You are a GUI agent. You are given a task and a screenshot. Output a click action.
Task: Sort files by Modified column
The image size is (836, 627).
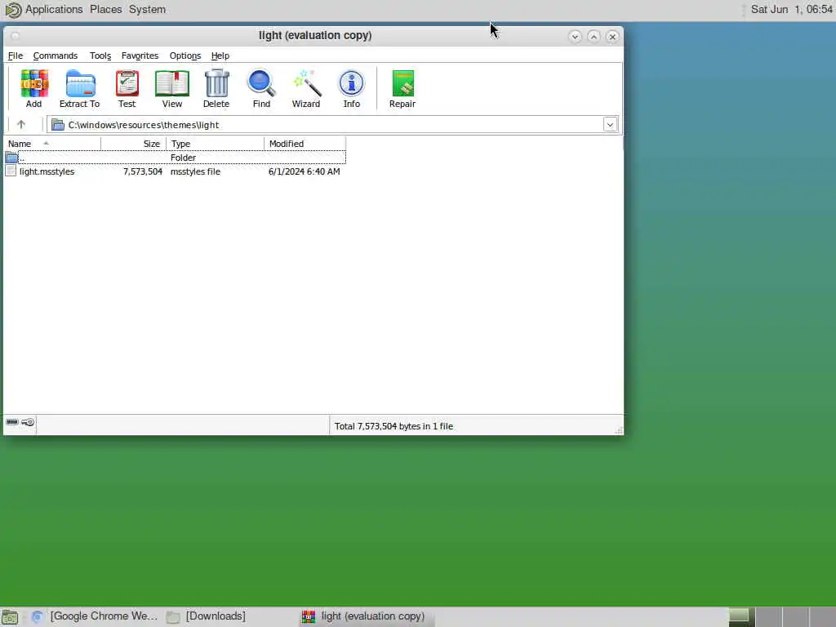(x=305, y=144)
